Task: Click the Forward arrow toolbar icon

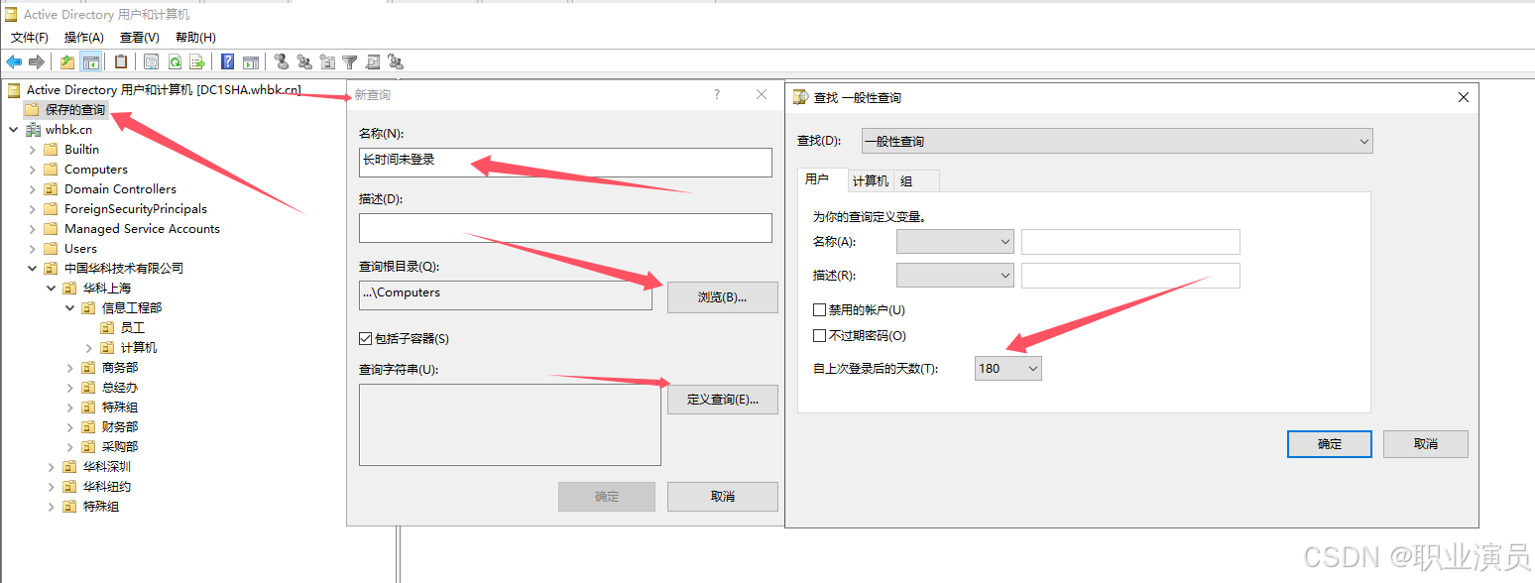Action: point(37,61)
